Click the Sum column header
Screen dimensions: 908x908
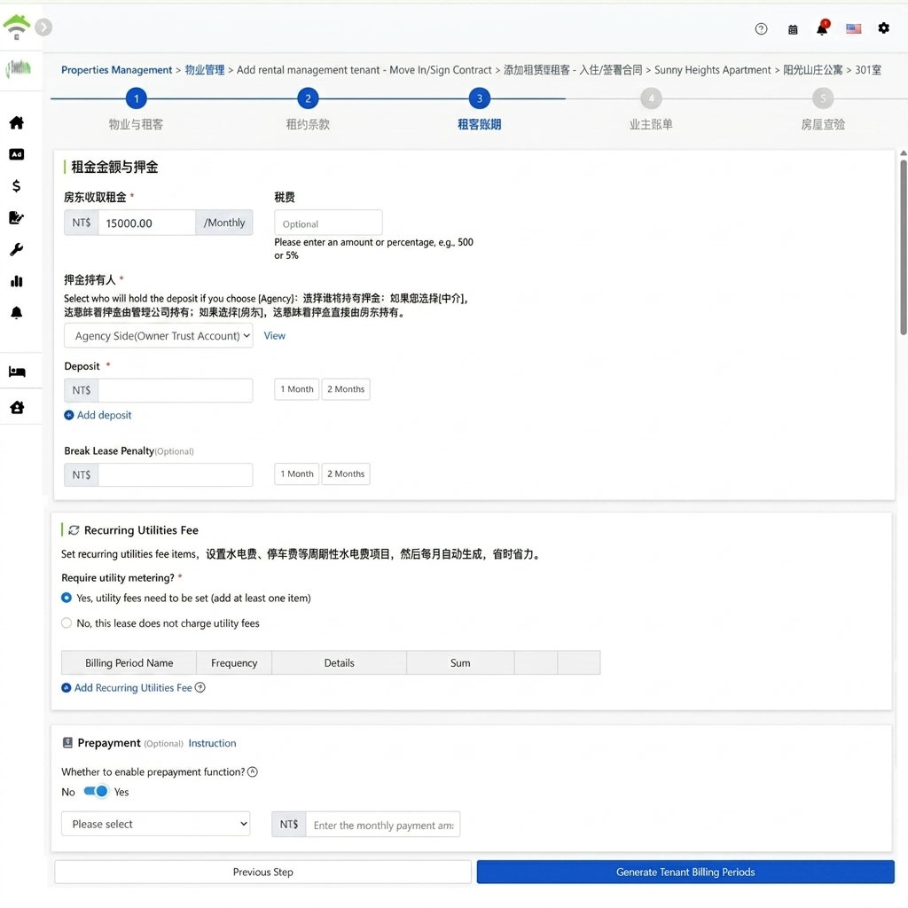click(460, 662)
